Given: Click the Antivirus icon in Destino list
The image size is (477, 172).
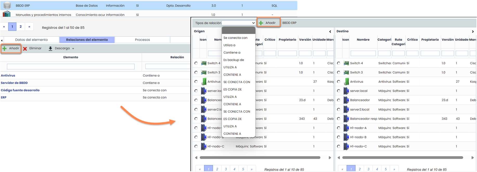Looking at the screenshot, I should (x=346, y=82).
